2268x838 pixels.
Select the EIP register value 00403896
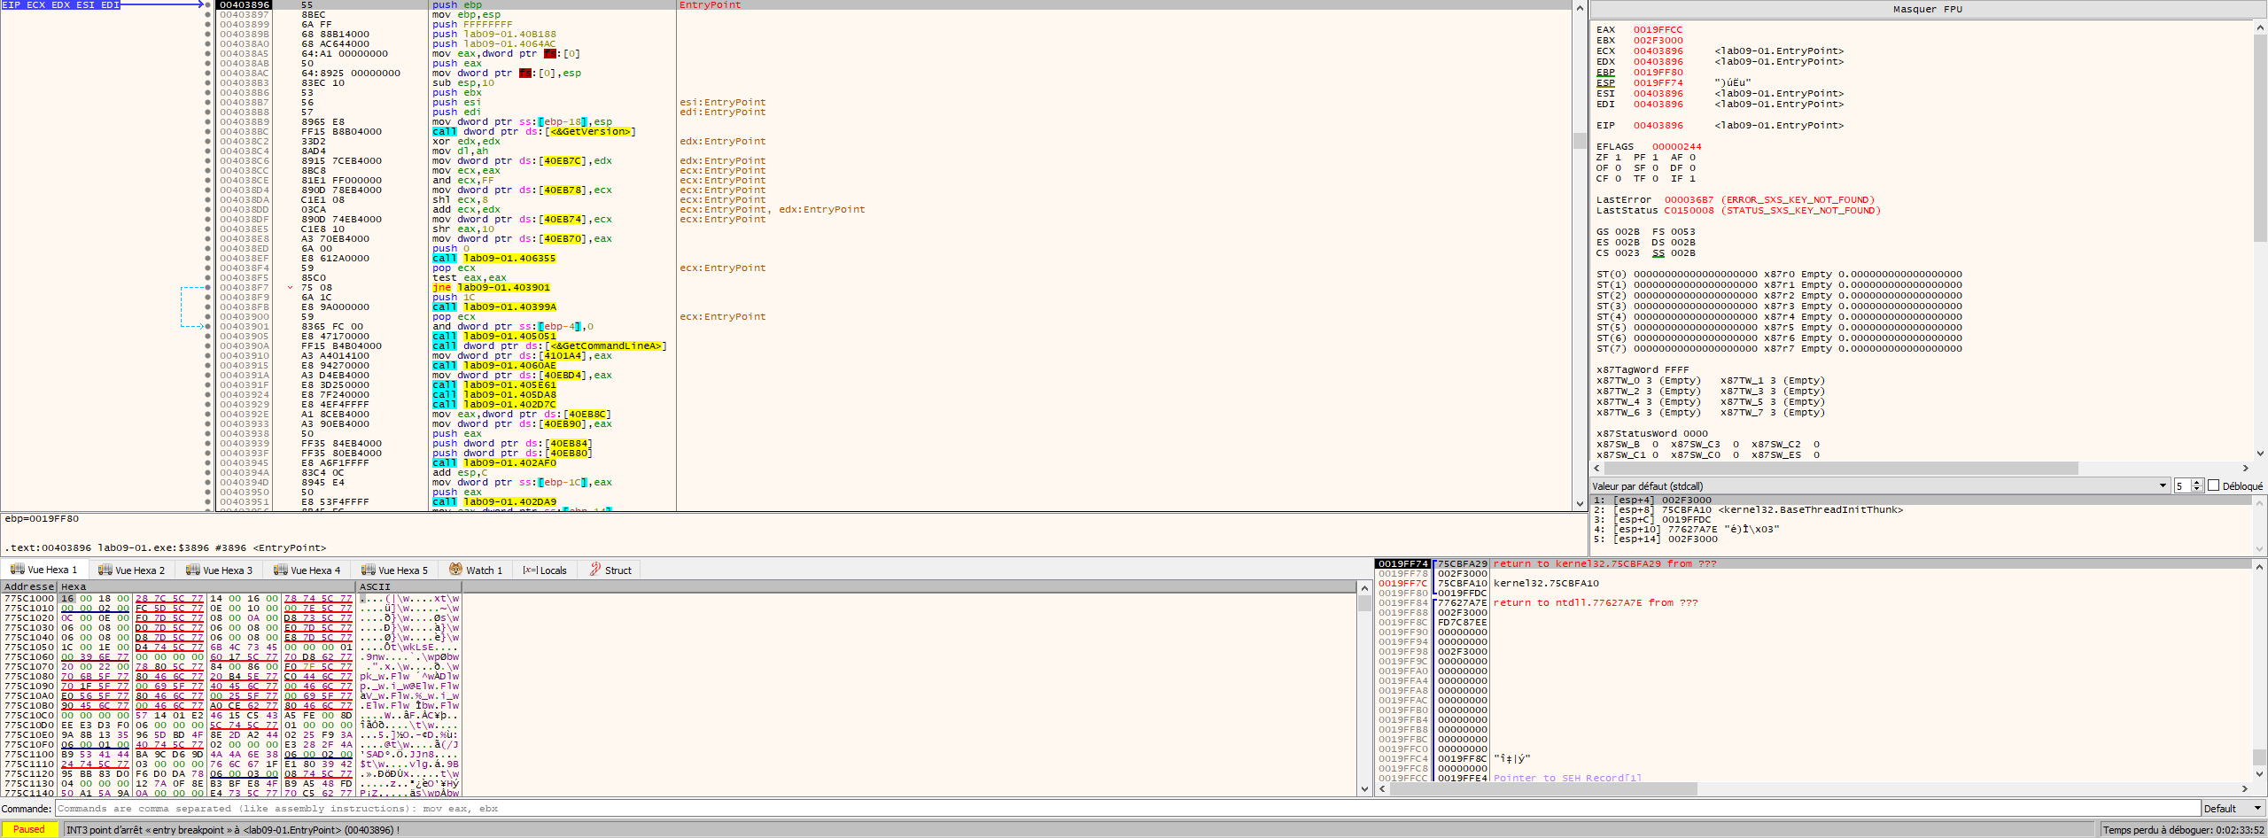point(1658,125)
